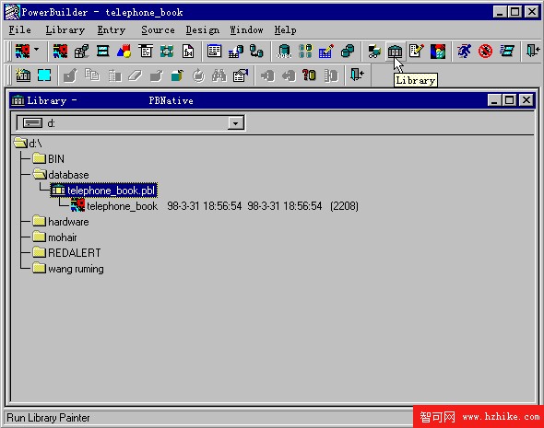This screenshot has width=544, height=428.
Task: Open the Data Pipeline painter icon
Action: (x=256, y=52)
